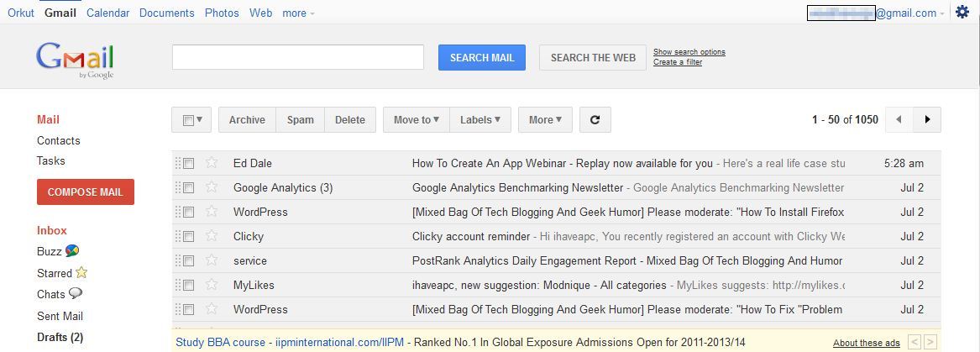980x352 pixels.
Task: Click the Delete button
Action: [350, 120]
